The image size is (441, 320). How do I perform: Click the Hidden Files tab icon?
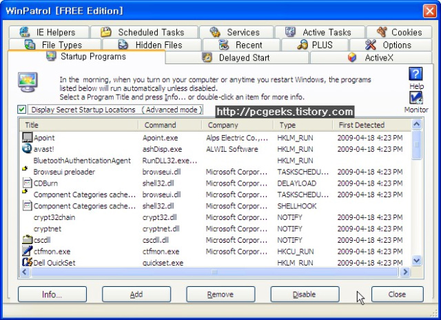pyautogui.click(x=123, y=45)
